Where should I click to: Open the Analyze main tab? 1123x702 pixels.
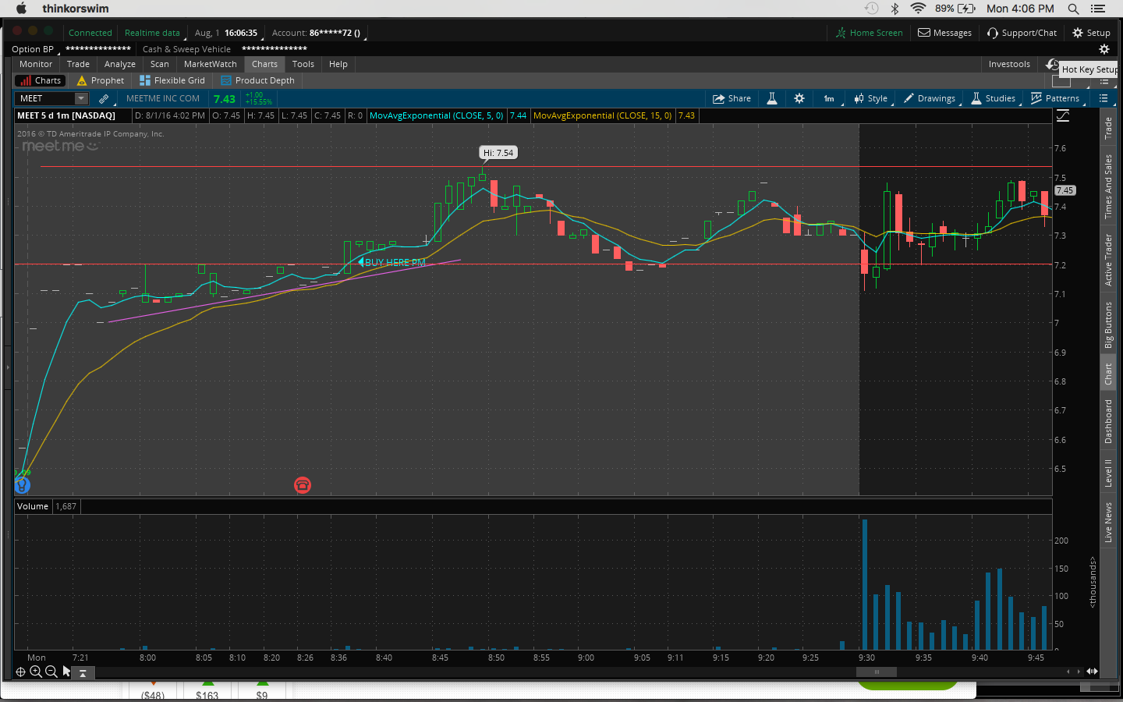tap(120, 64)
